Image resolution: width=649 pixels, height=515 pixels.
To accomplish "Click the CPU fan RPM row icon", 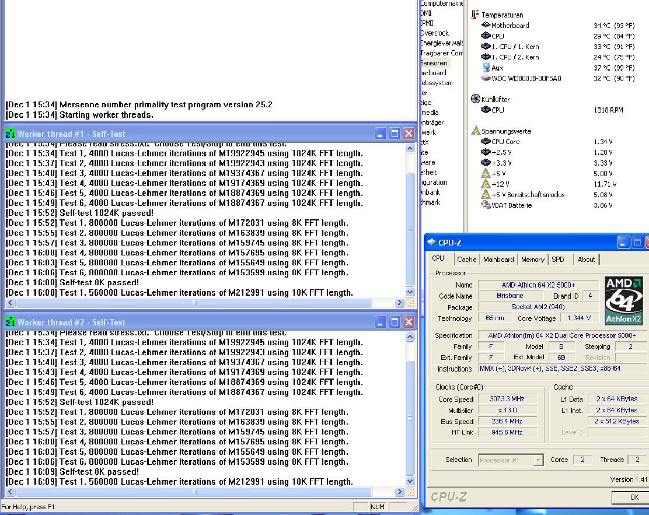I will [x=486, y=110].
